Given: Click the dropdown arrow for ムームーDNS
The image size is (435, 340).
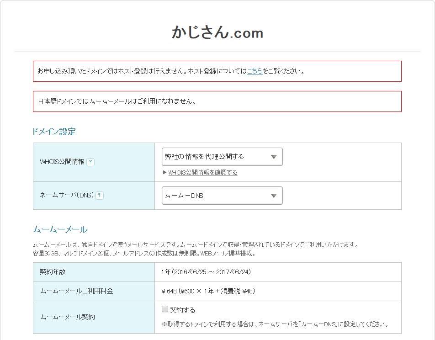Looking at the screenshot, I should pos(274,195).
